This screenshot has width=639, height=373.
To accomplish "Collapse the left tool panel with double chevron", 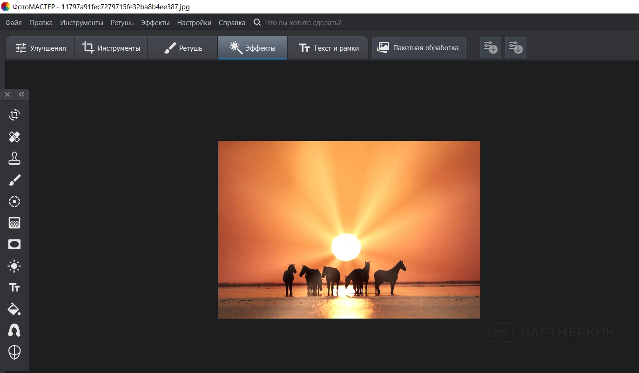I will coord(21,94).
